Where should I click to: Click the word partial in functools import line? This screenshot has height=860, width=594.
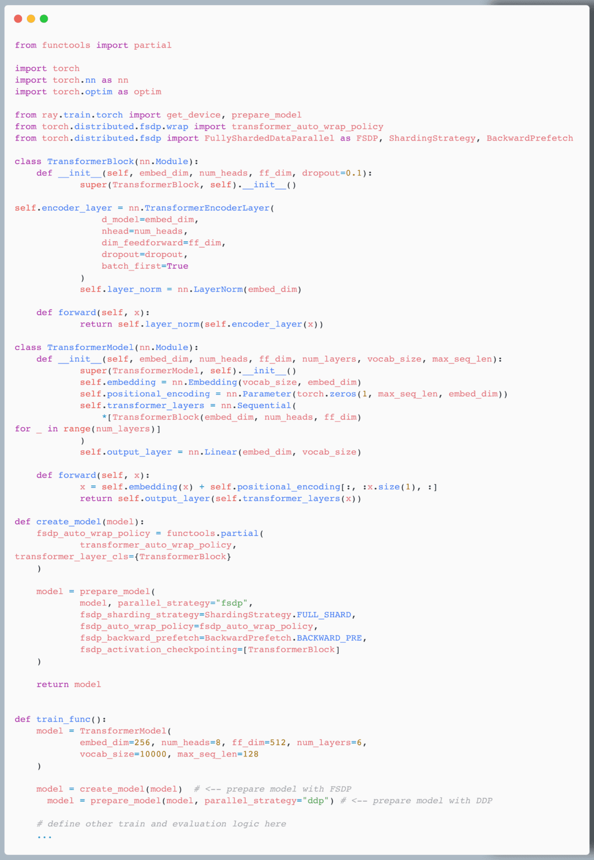[x=153, y=45]
